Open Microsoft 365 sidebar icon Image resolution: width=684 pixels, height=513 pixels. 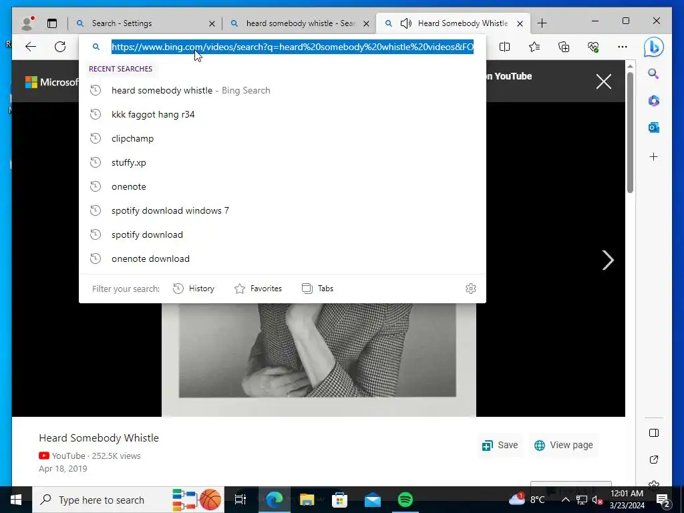pyautogui.click(x=653, y=101)
